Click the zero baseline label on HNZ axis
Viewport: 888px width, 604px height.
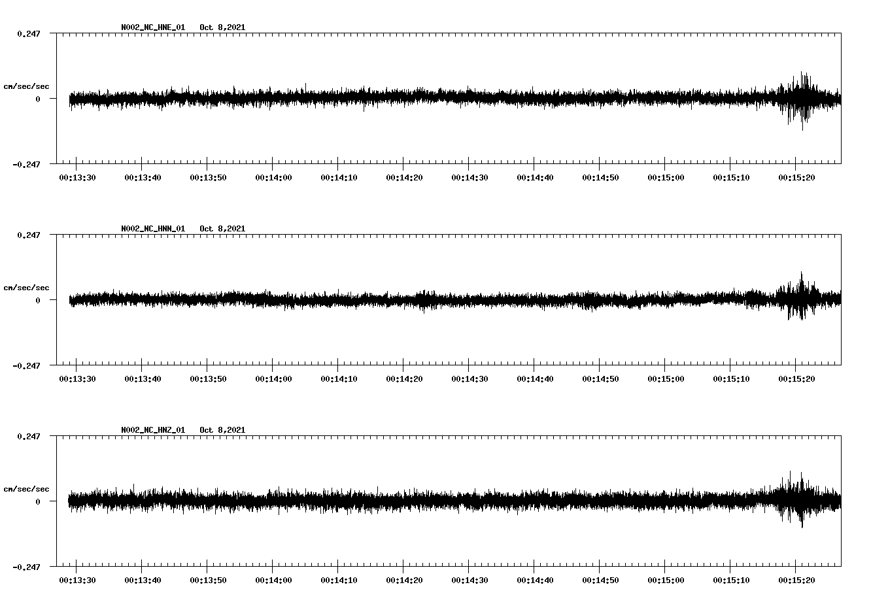click(x=38, y=502)
